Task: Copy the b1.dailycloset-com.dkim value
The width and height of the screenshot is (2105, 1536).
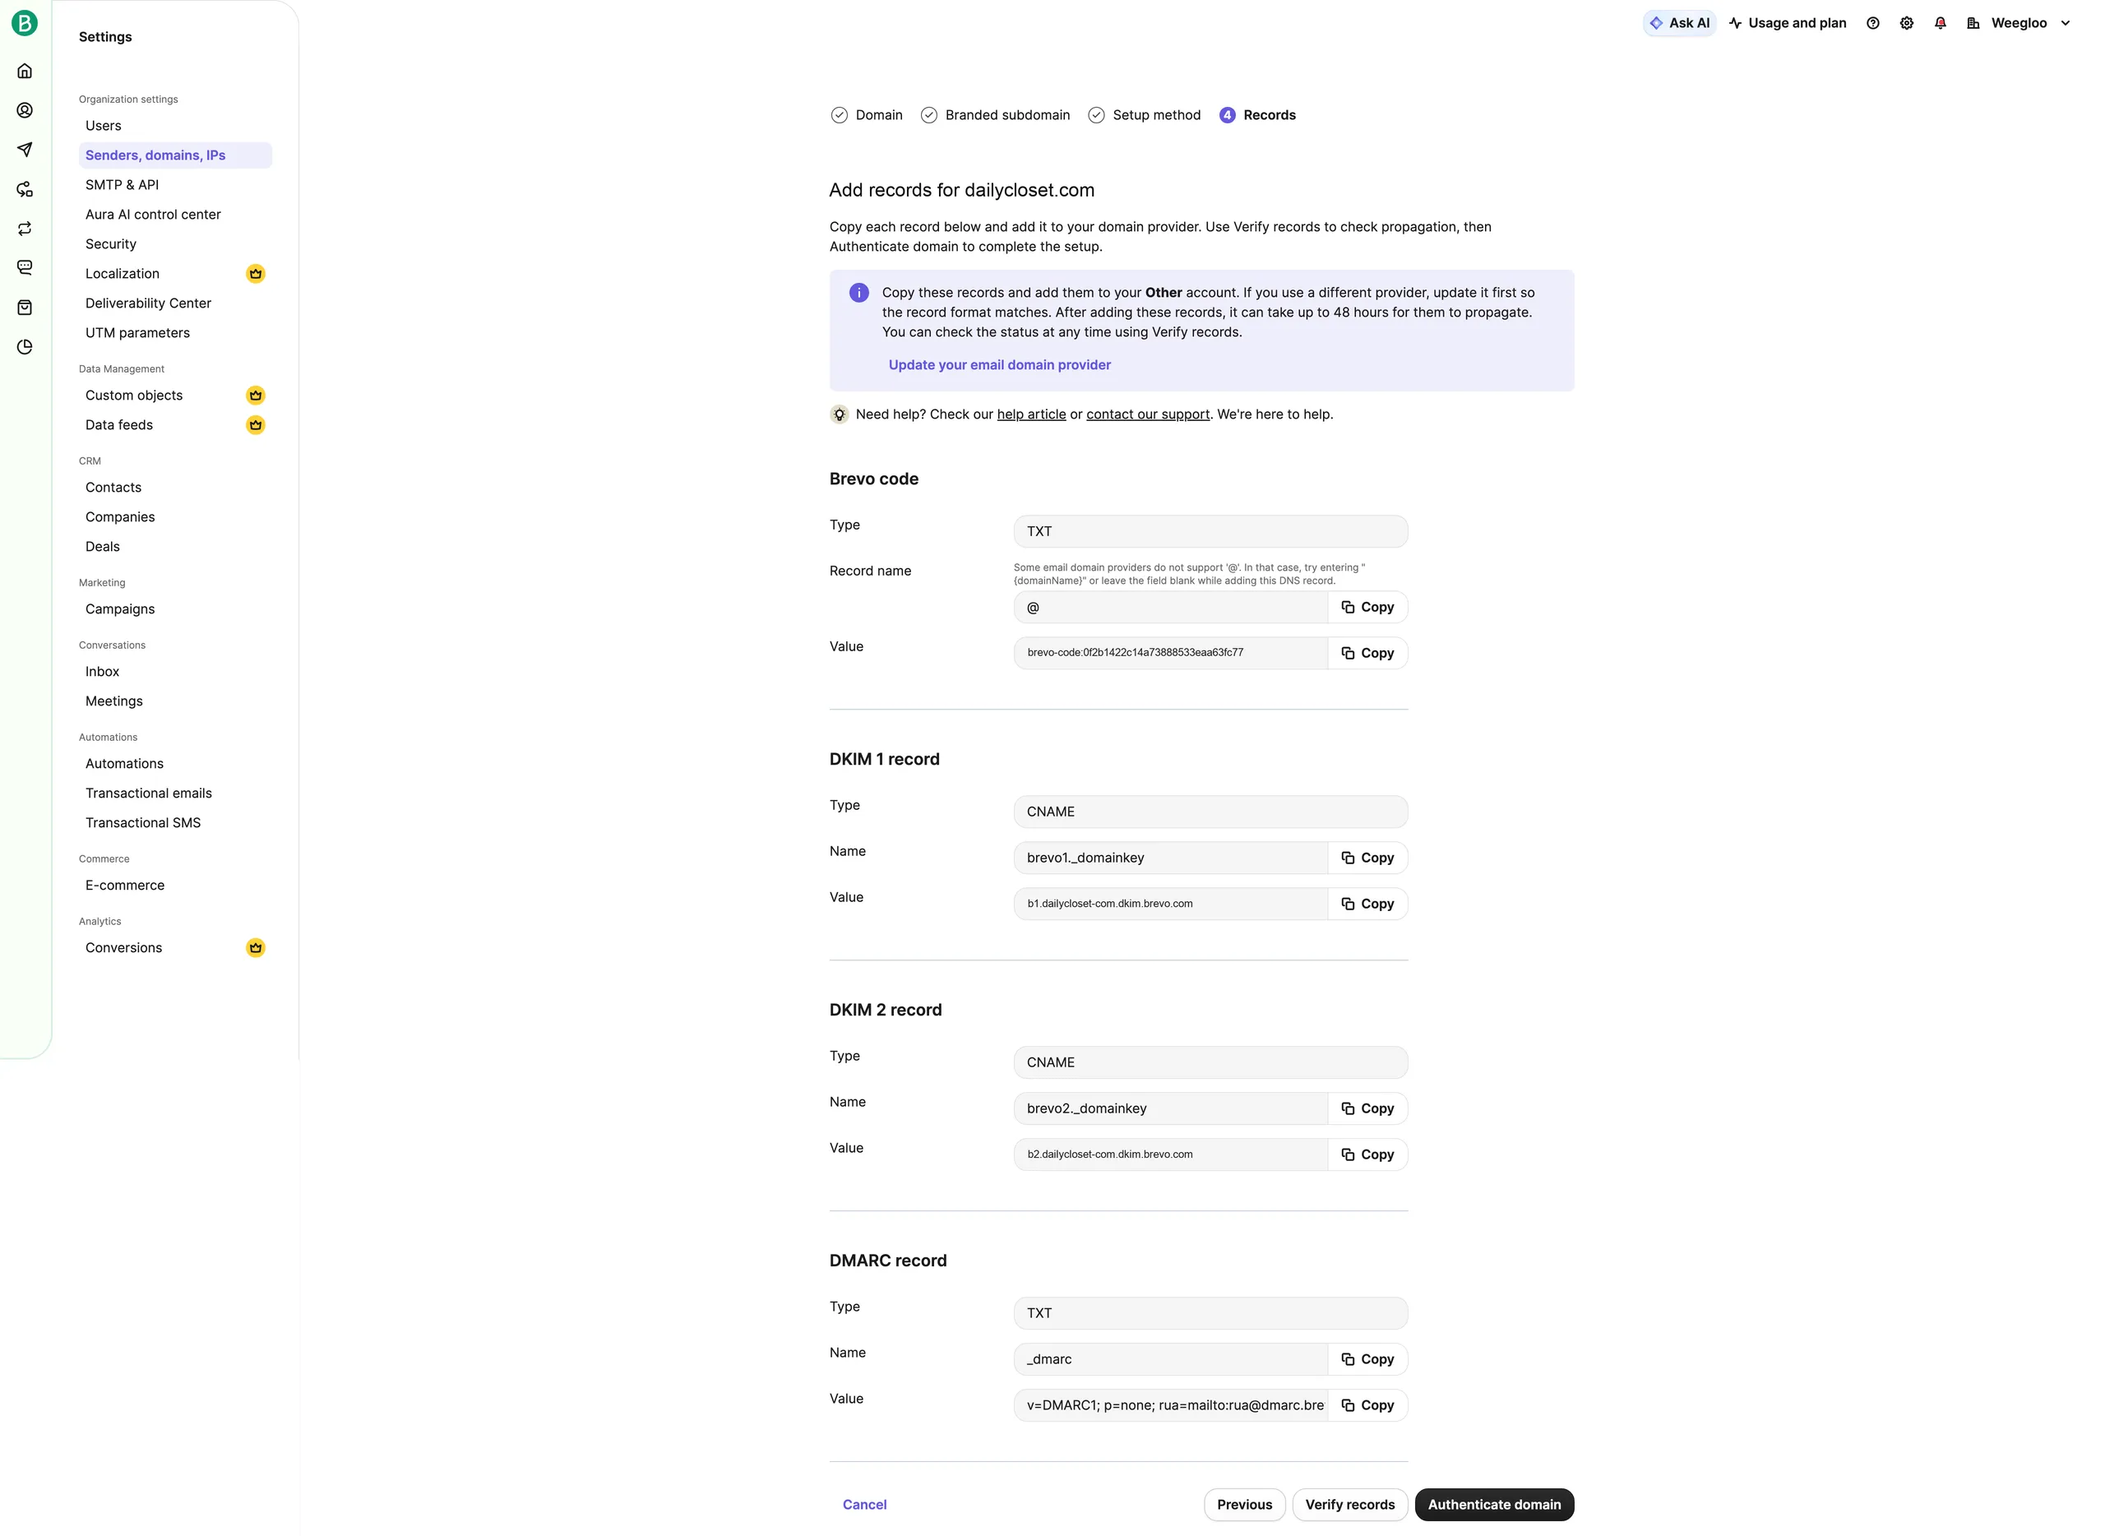Action: [1367, 904]
